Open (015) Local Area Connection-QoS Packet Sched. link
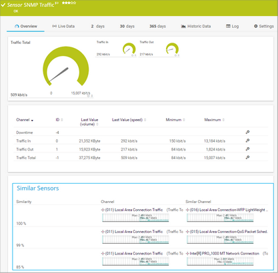The height and width of the screenshot is (273, 278). [229, 232]
